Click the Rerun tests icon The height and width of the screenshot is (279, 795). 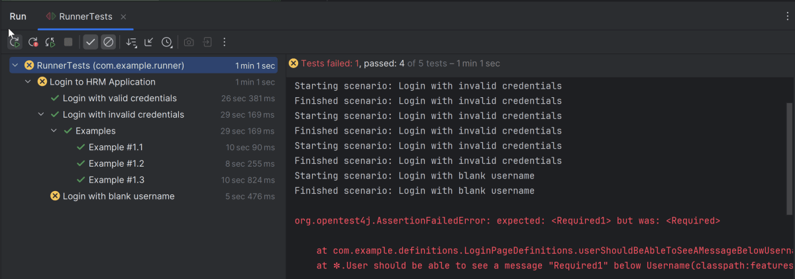pyautogui.click(x=15, y=42)
